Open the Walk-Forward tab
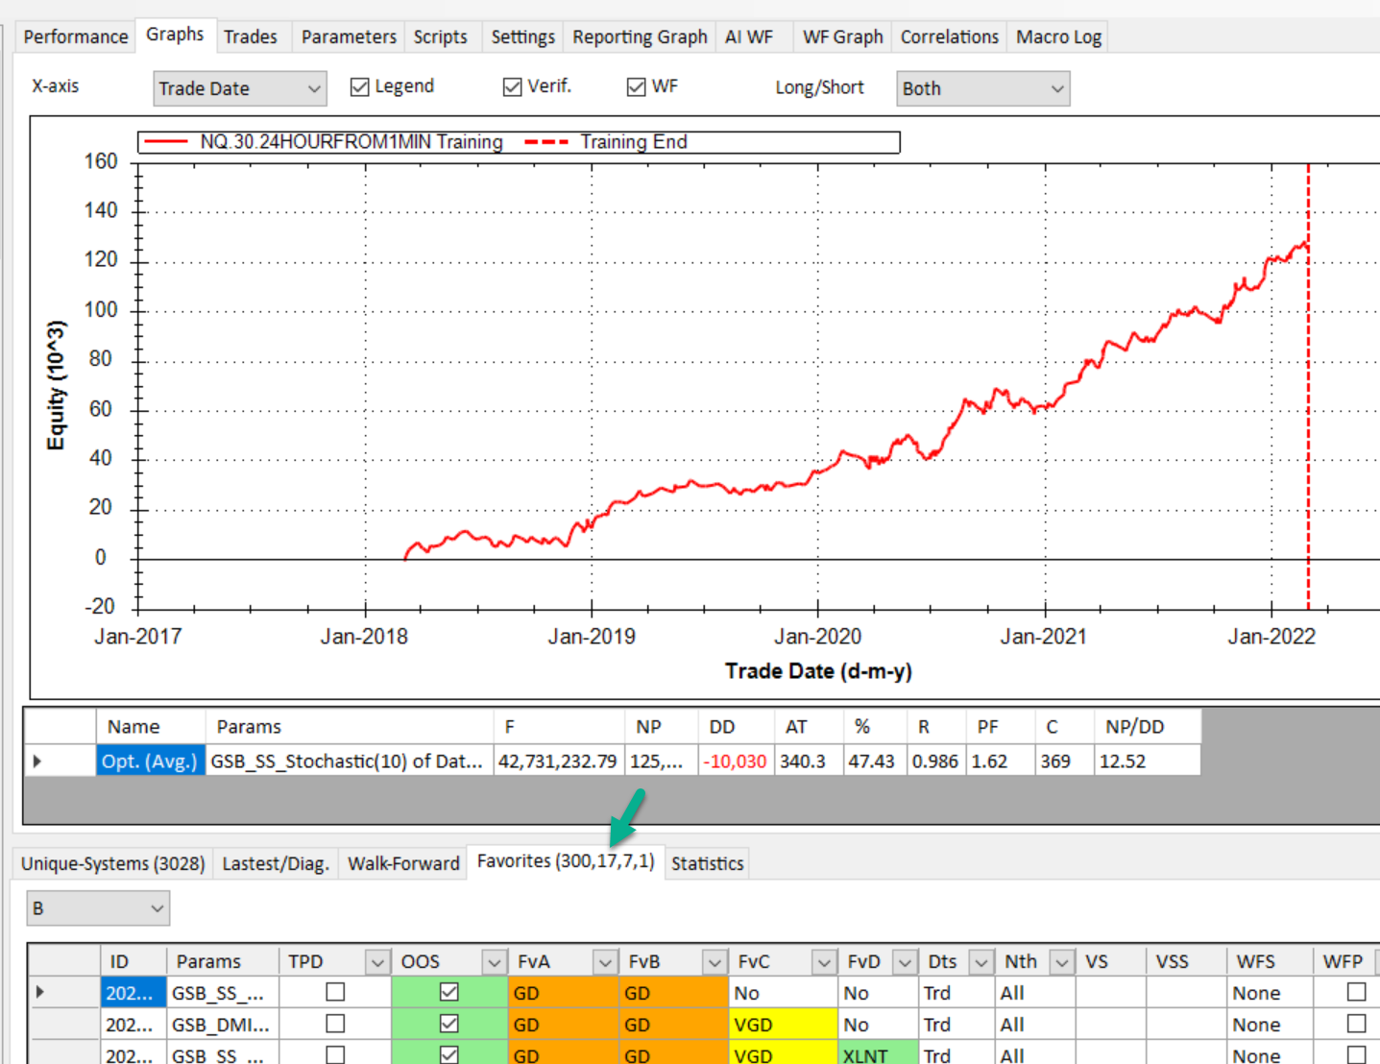 [403, 863]
